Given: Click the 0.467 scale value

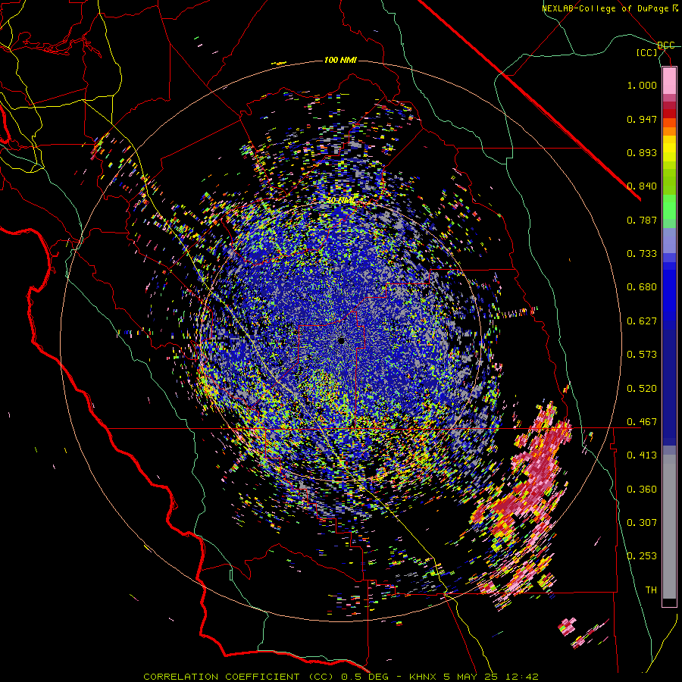Looking at the screenshot, I should coord(642,422).
